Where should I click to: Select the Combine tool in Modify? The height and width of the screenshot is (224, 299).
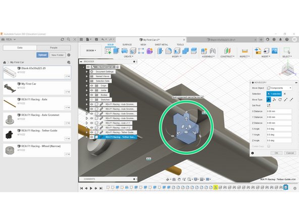click(x=185, y=51)
